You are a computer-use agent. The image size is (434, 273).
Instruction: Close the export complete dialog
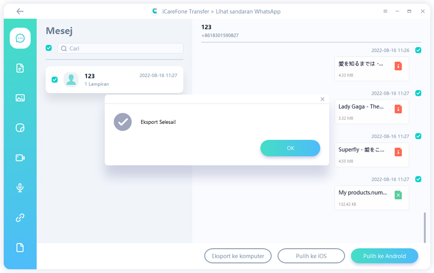coord(322,99)
